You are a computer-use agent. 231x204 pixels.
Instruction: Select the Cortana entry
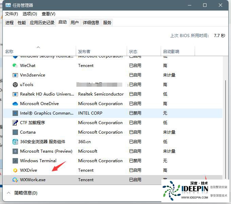(28, 132)
